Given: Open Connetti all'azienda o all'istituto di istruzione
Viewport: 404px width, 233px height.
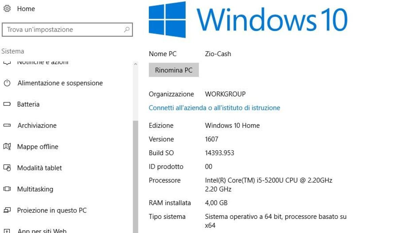Looking at the screenshot, I should pyautogui.click(x=214, y=108).
